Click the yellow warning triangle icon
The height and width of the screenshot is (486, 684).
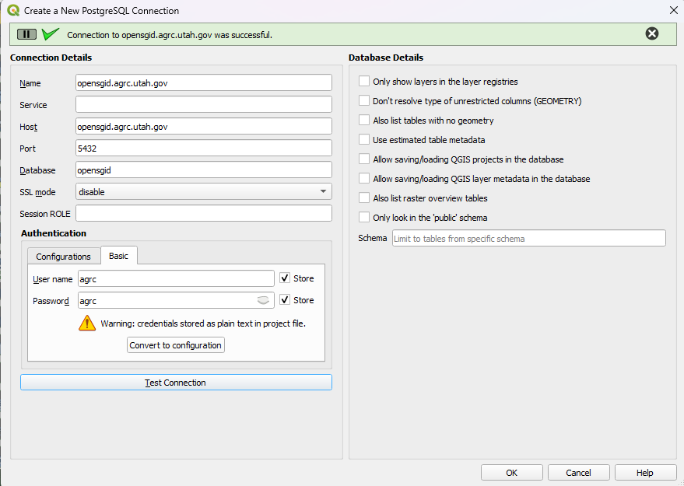pos(87,323)
